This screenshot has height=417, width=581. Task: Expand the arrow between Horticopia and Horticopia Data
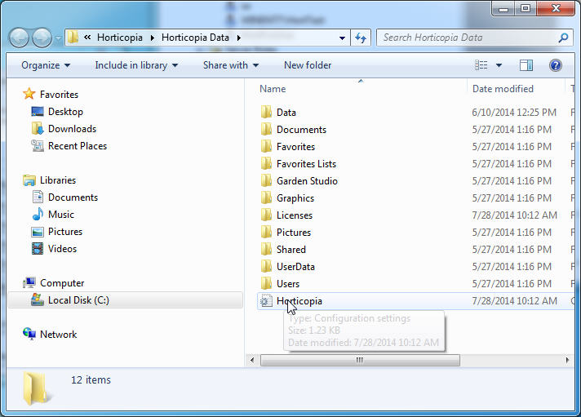153,38
